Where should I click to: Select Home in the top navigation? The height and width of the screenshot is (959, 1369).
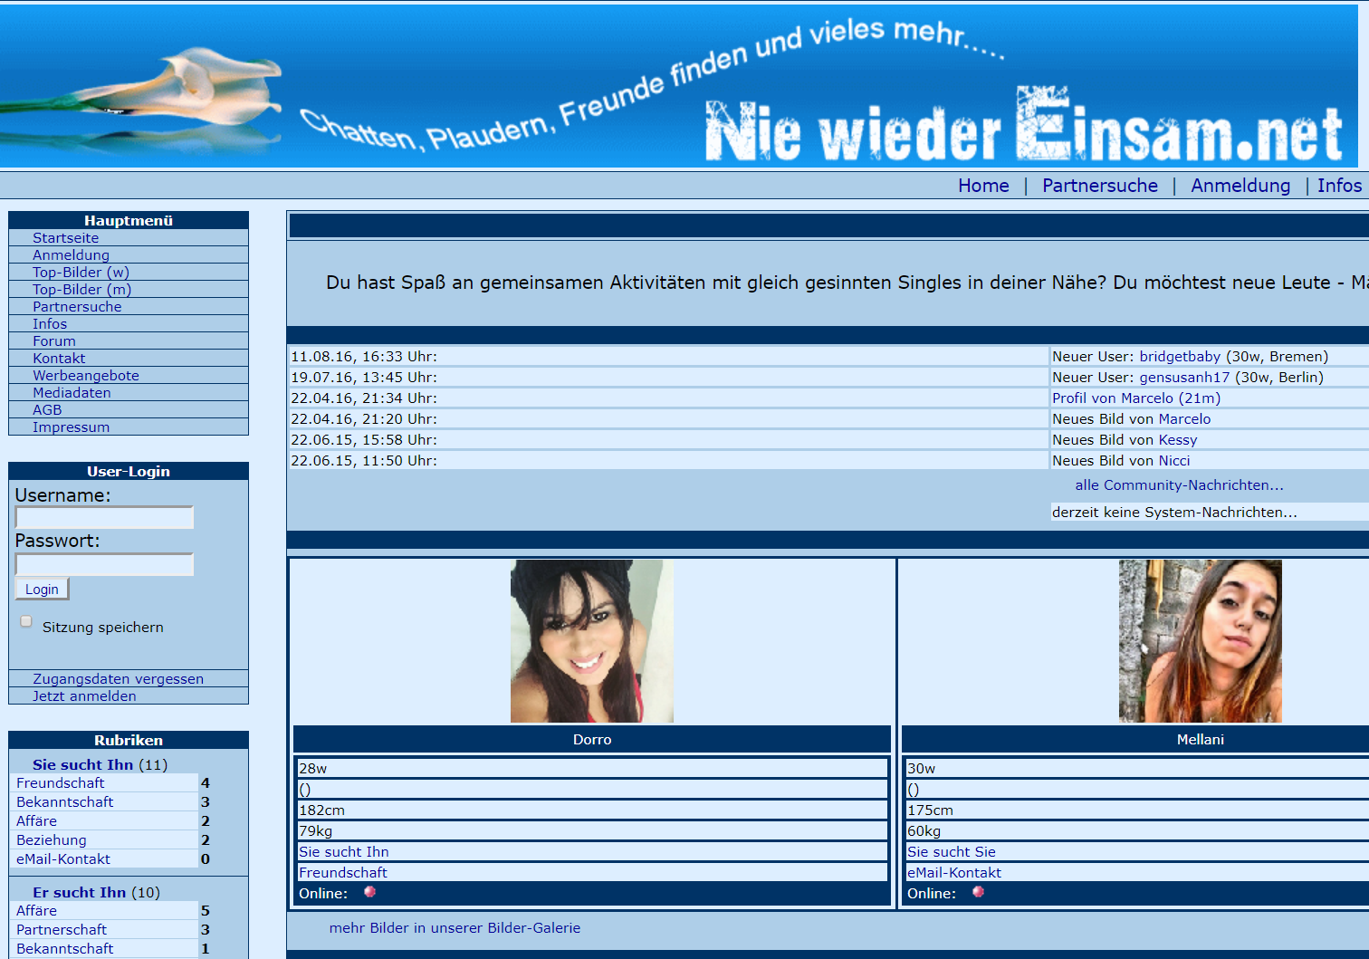(982, 186)
